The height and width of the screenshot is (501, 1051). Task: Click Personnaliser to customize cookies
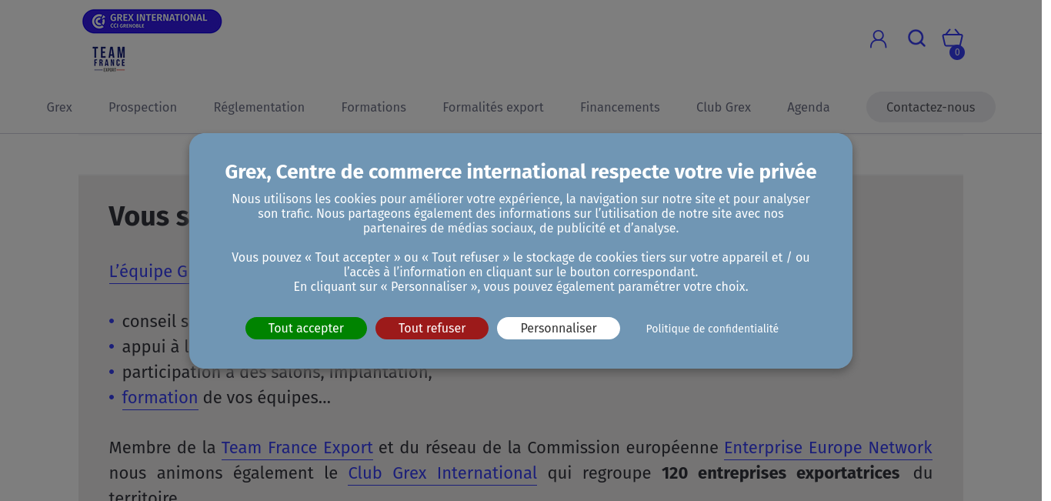point(559,328)
